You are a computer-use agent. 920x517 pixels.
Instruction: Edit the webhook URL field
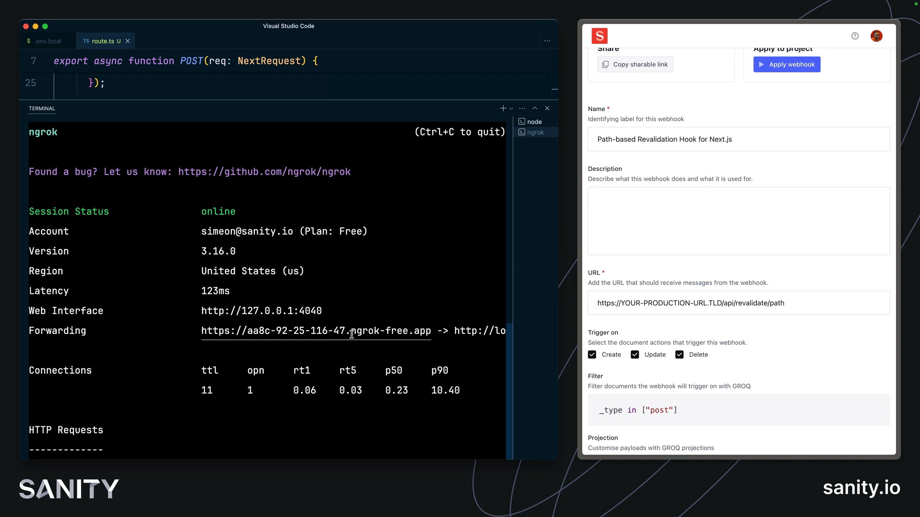click(x=739, y=303)
